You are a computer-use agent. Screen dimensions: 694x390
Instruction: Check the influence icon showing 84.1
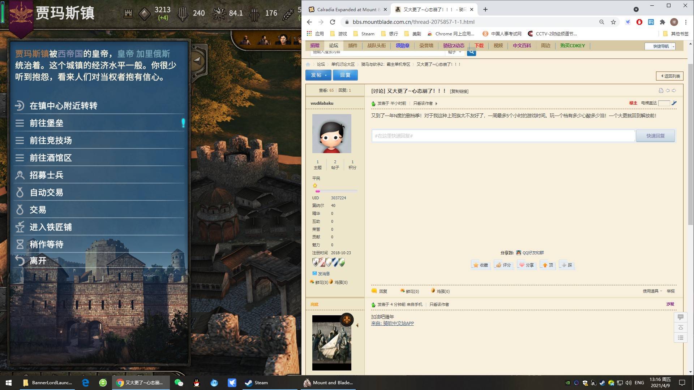click(x=219, y=14)
